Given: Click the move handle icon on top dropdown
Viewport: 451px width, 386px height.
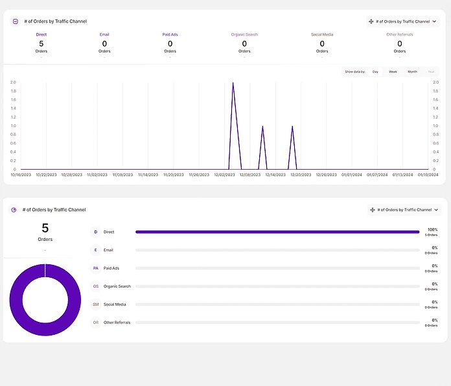Looking at the screenshot, I should tap(371, 21).
